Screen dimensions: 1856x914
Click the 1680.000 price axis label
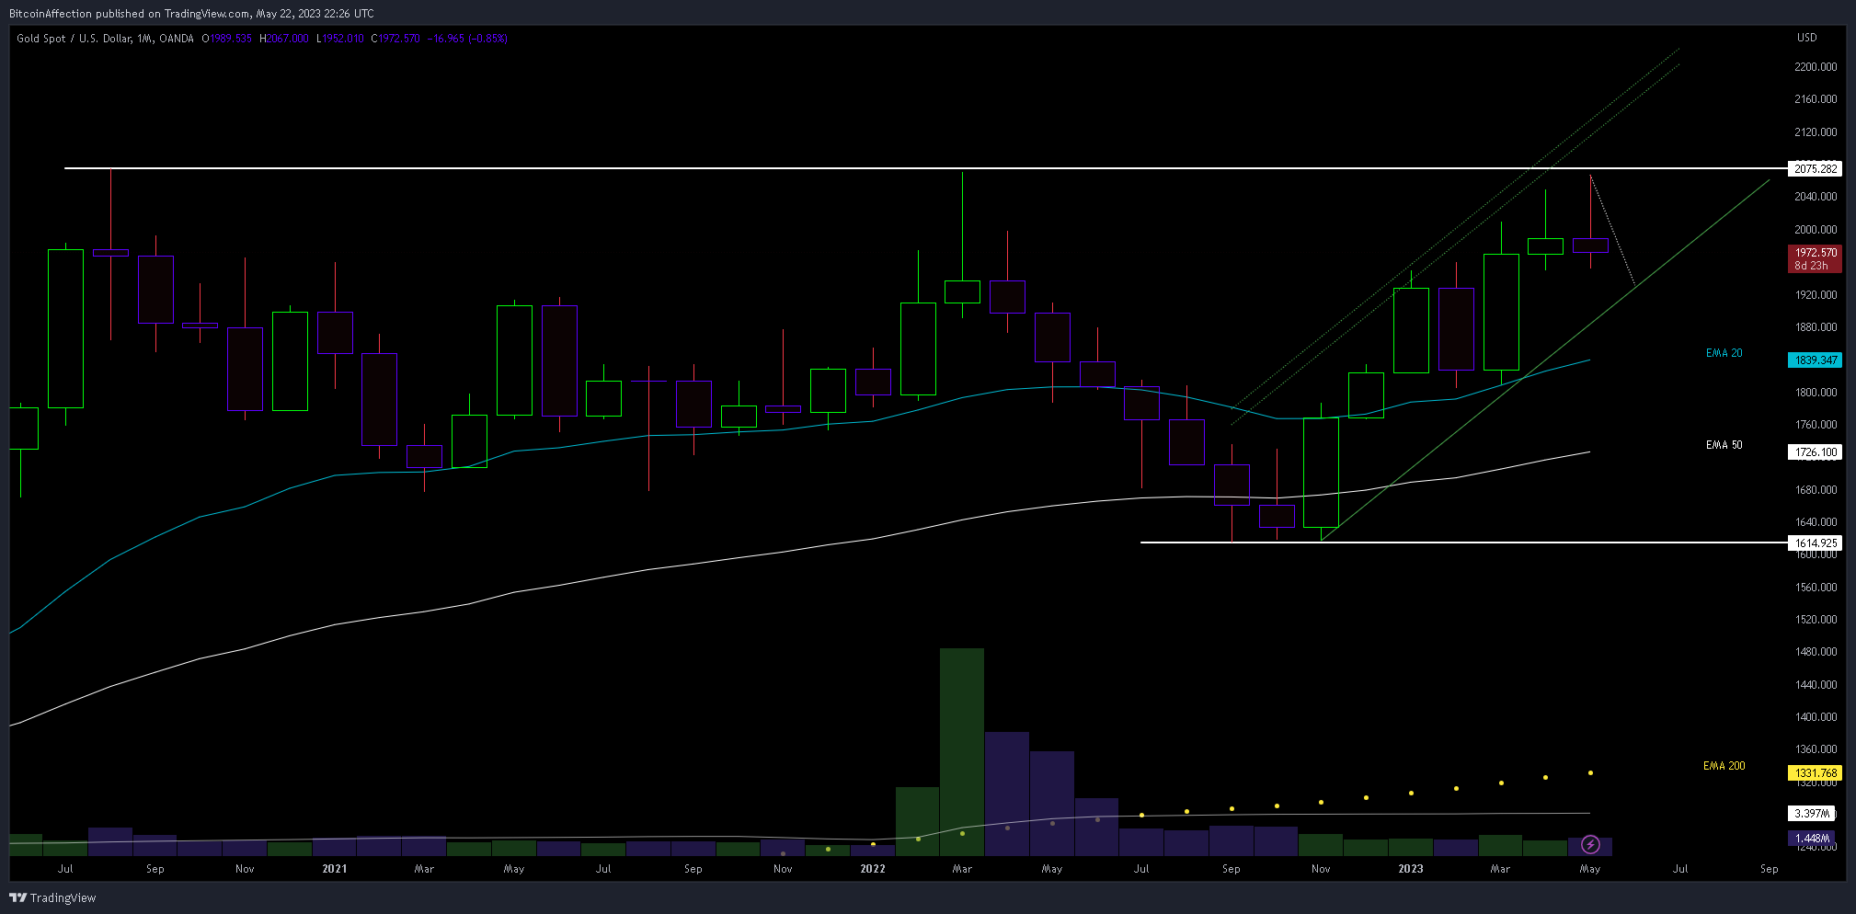tap(1816, 490)
